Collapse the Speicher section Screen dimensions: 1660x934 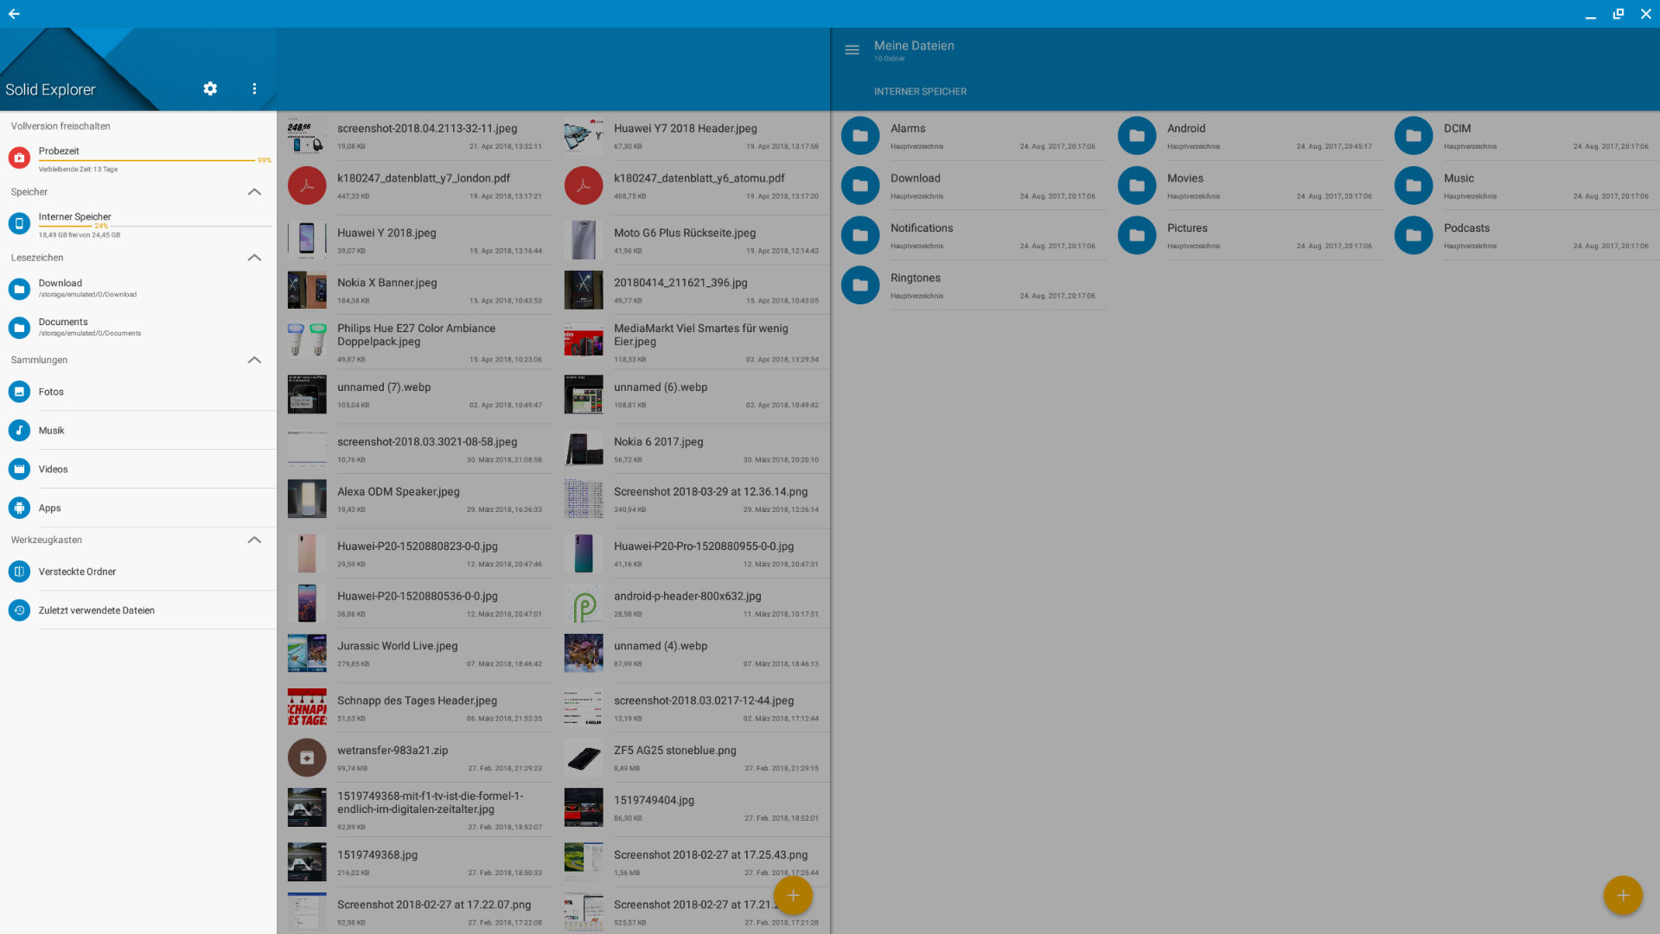(254, 192)
